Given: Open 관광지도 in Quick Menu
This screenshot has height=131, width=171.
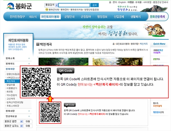Looking at the screenshot, I should tap(157, 59).
